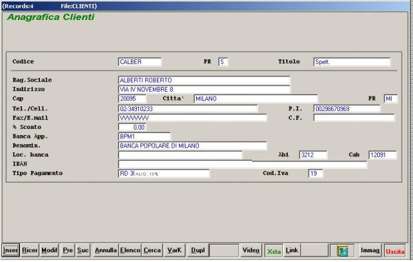Screen dimensions: 413x262
Task: Select the Tipo Pagamento field RD 3
Action: click(x=164, y=173)
